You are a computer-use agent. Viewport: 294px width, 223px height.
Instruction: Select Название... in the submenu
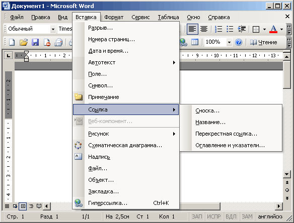click(x=231, y=123)
